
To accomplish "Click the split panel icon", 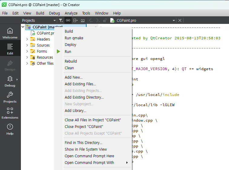I will point(75,21).
